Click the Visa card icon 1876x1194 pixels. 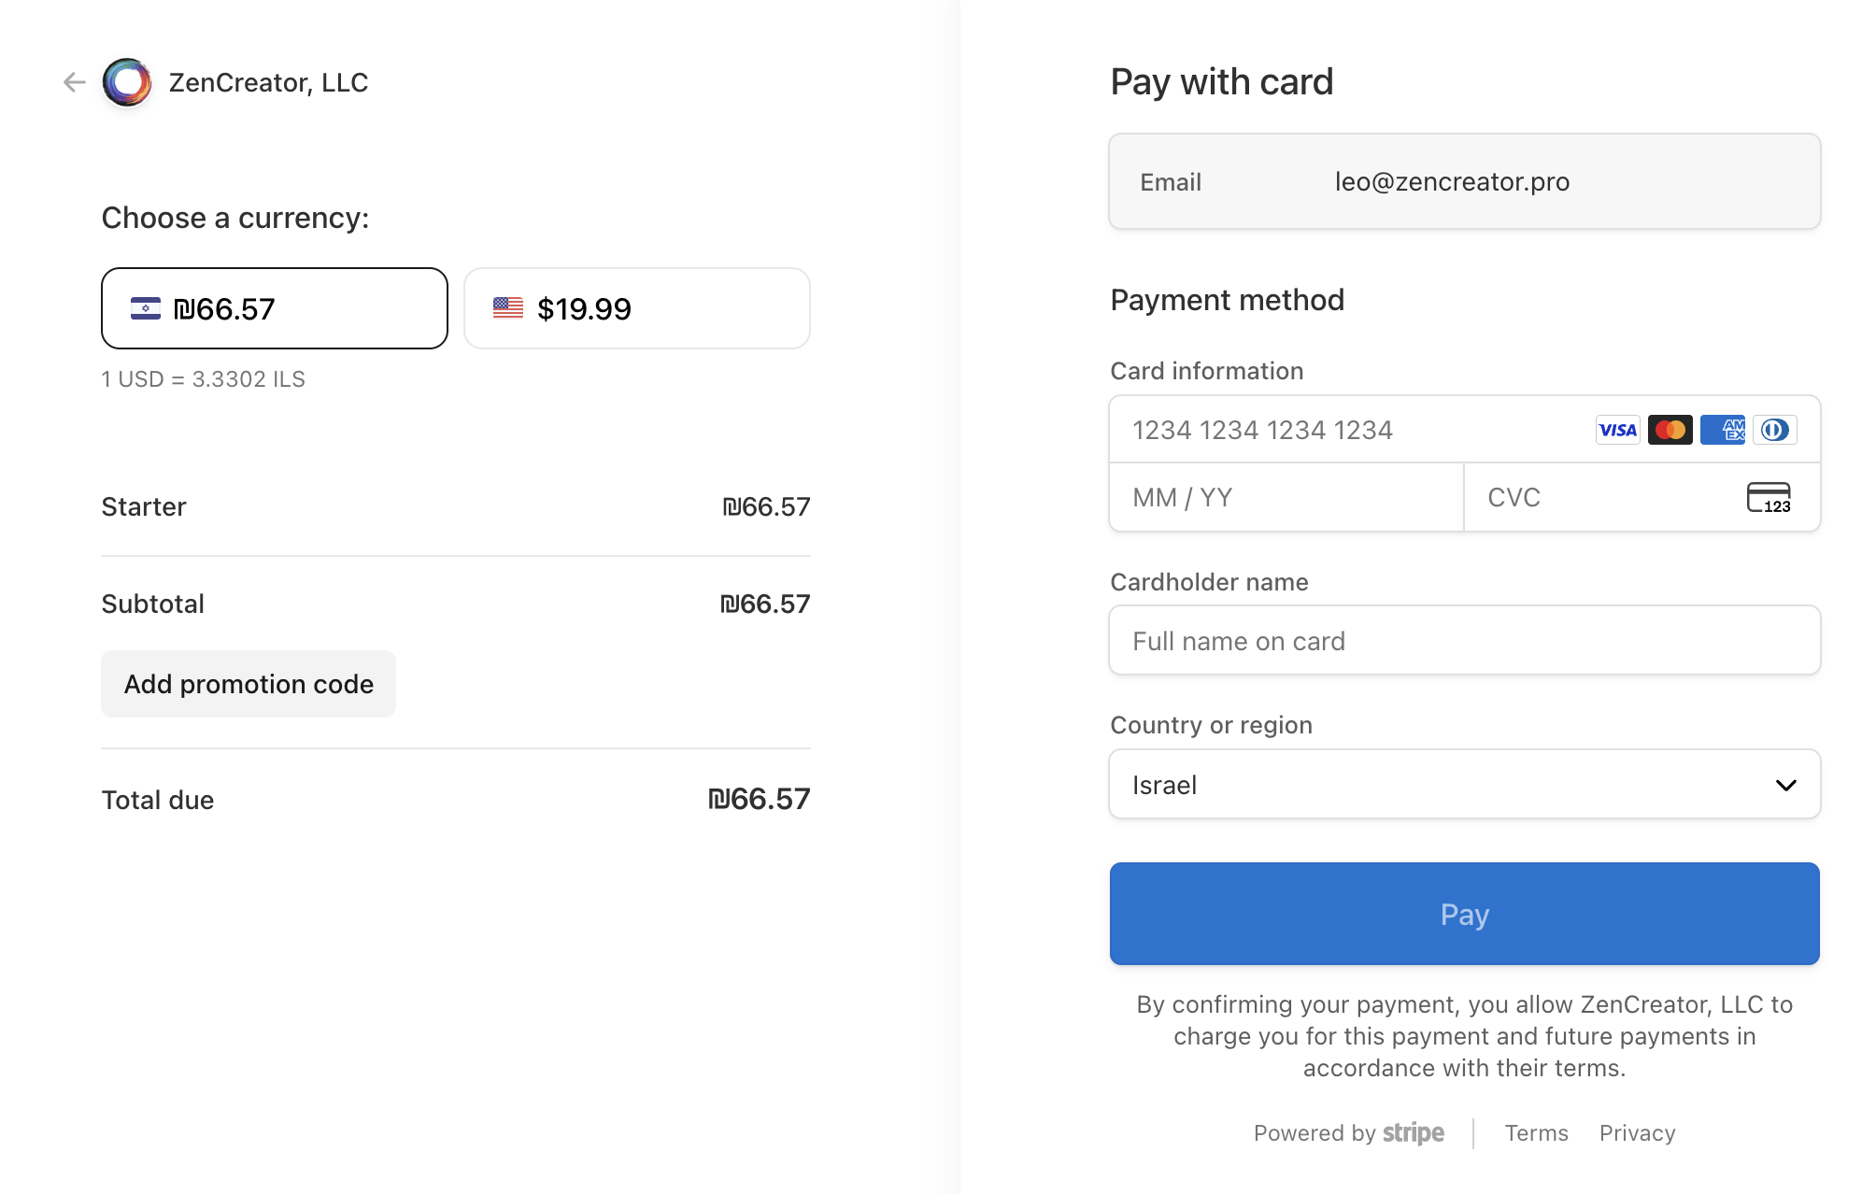[x=1617, y=429]
